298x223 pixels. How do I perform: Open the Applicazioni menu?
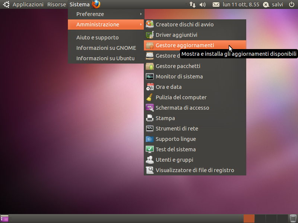coord(28,4)
